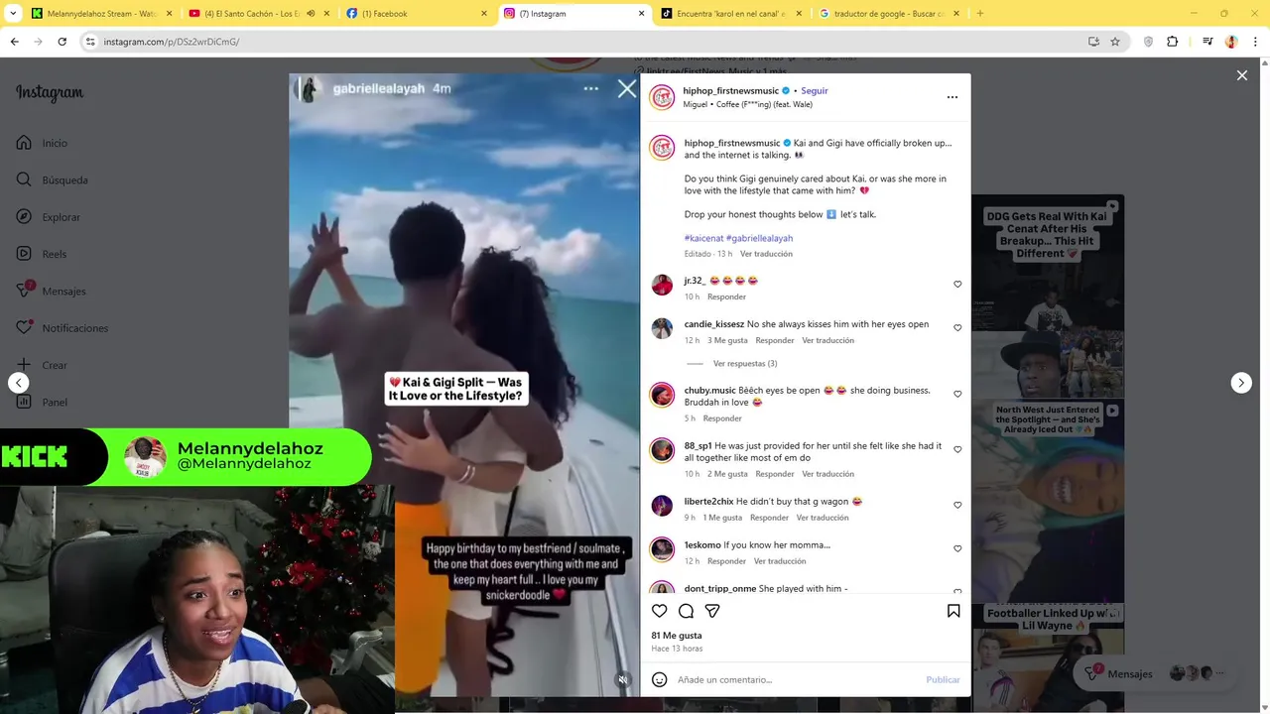Click 'Ver traducción' under post caption

pyautogui.click(x=766, y=254)
